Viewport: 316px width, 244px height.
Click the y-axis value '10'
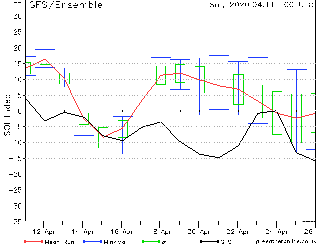point(17,80)
